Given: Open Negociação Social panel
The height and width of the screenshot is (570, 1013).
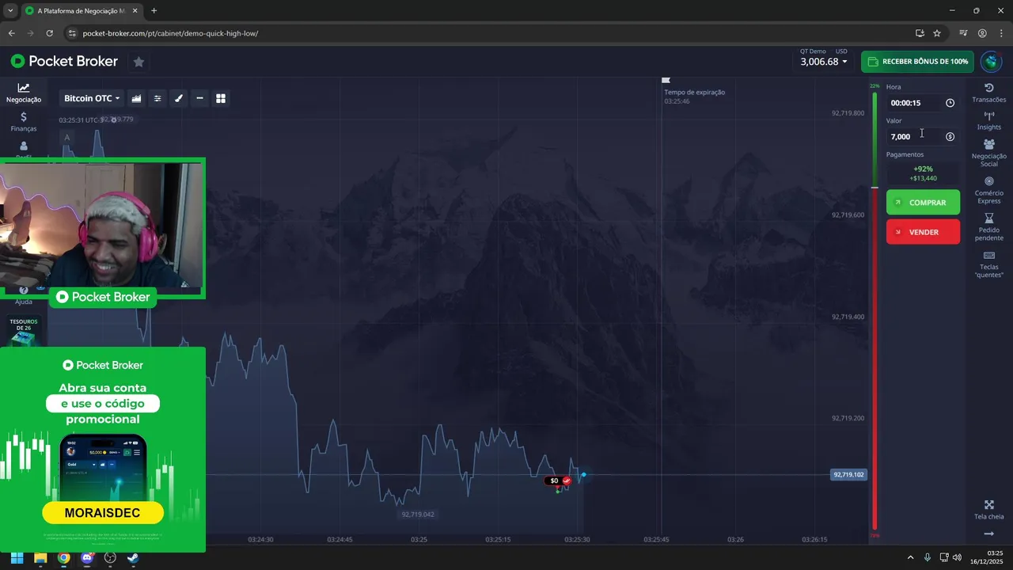Looking at the screenshot, I should coord(989,153).
